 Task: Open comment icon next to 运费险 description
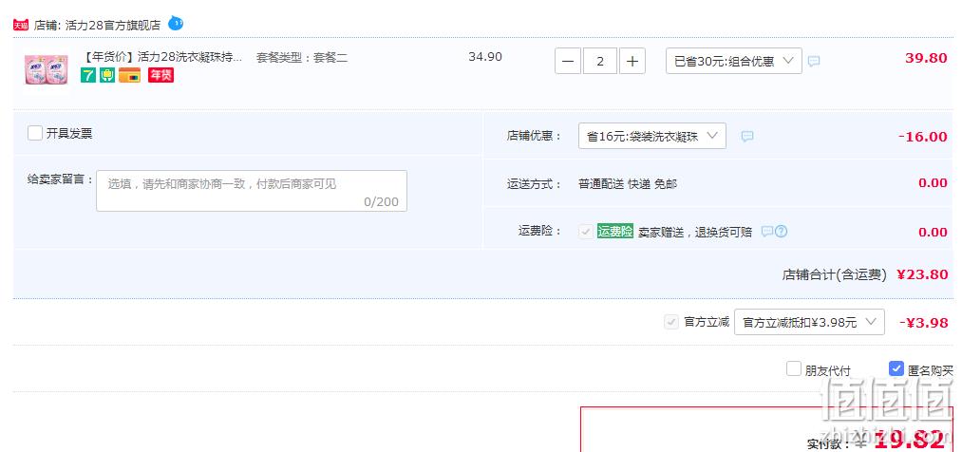[767, 231]
